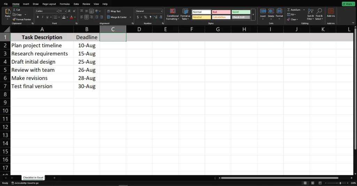Open Conditional Formatting
The height and width of the screenshot is (186, 357).
pos(173,14)
